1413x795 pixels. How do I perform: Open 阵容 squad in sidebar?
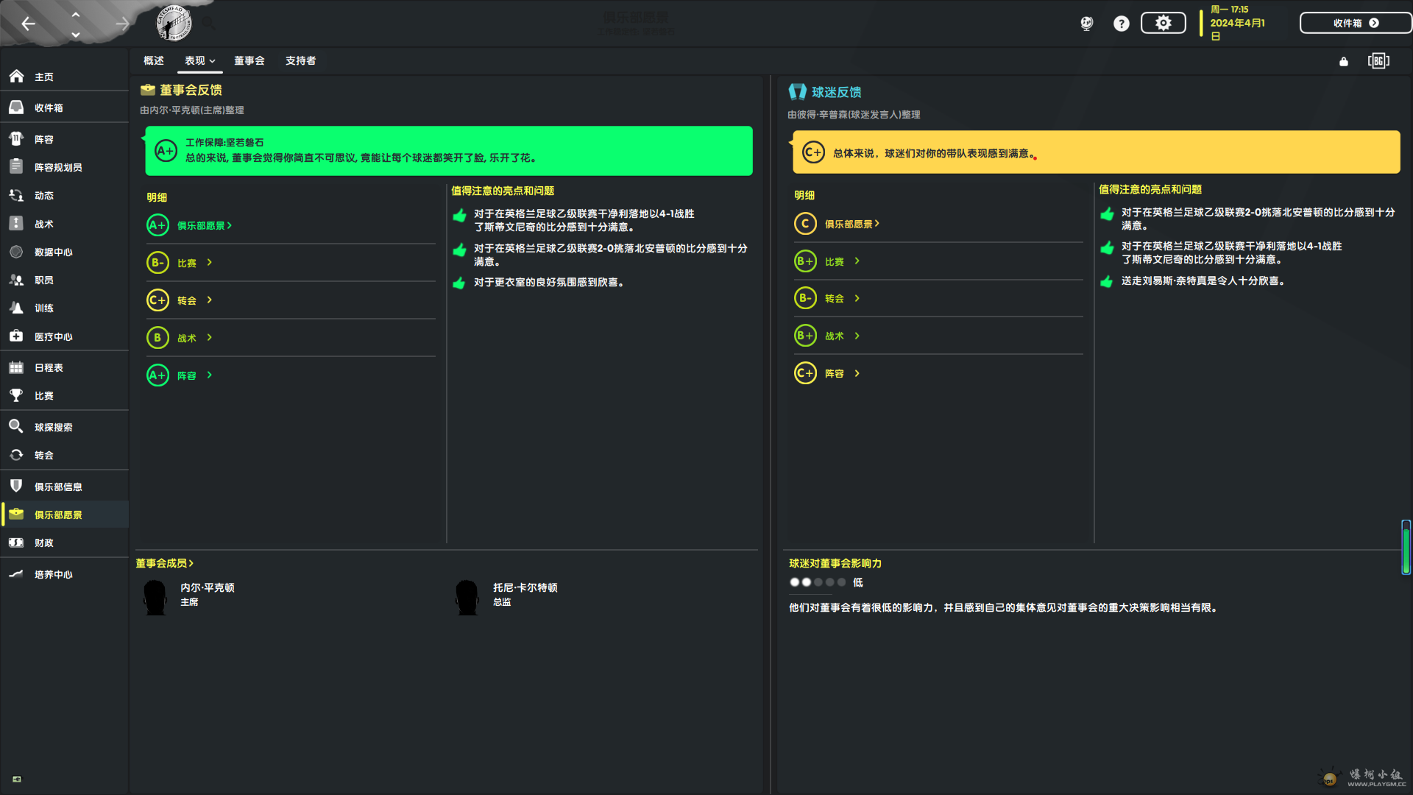[x=64, y=139]
